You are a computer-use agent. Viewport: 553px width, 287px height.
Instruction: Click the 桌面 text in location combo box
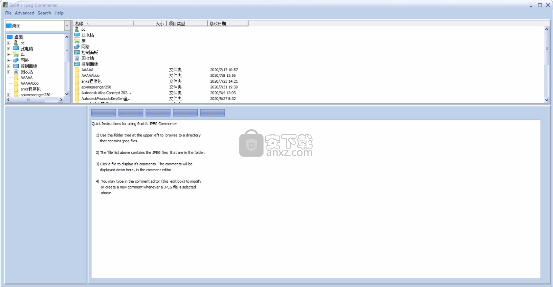click(x=16, y=25)
